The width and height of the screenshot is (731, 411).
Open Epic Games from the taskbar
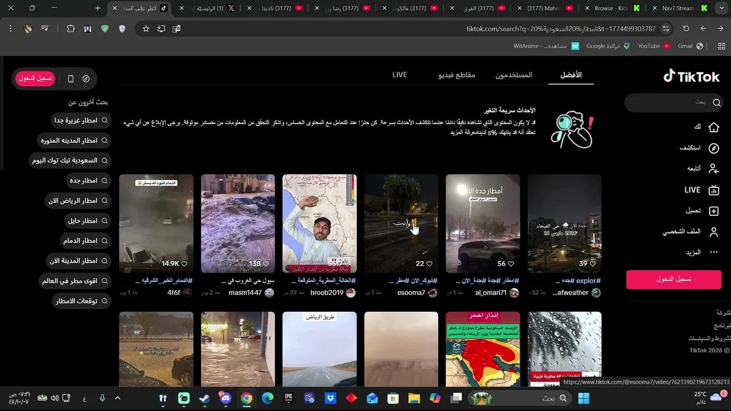pyautogui.click(x=289, y=398)
